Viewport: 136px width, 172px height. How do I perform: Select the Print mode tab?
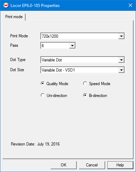click(x=14, y=17)
